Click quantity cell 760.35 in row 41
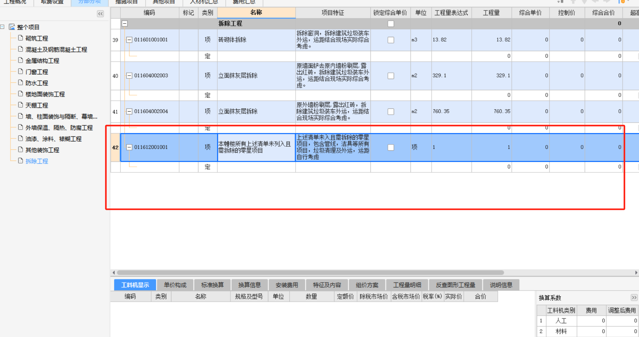 click(492, 111)
